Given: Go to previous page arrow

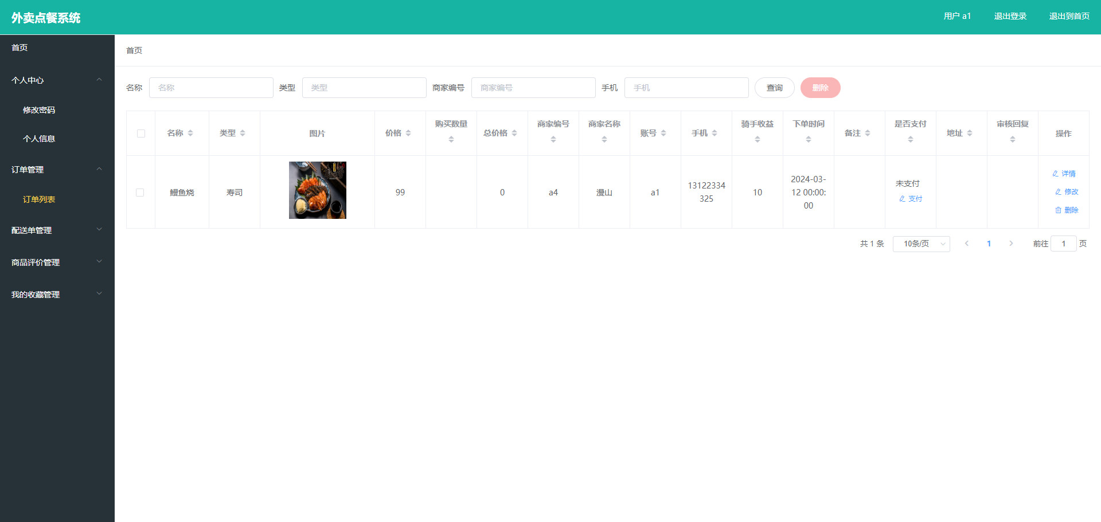Looking at the screenshot, I should 967,244.
